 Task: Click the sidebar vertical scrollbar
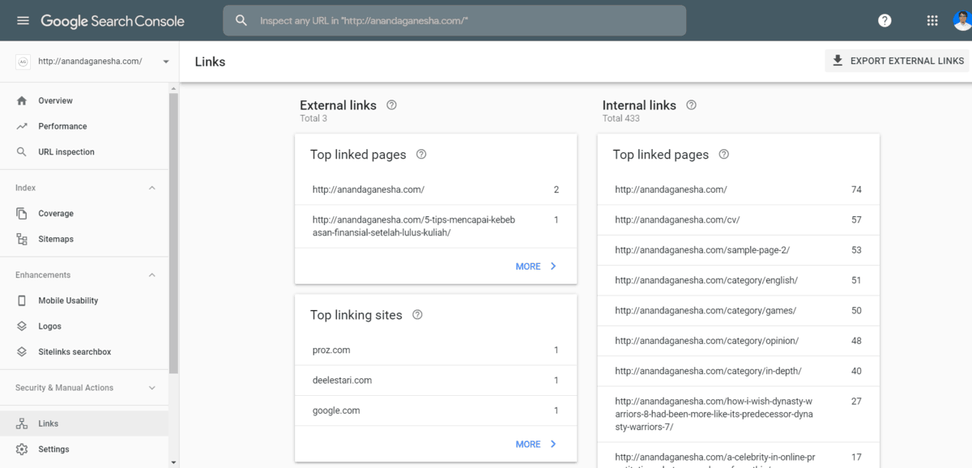coord(173,235)
